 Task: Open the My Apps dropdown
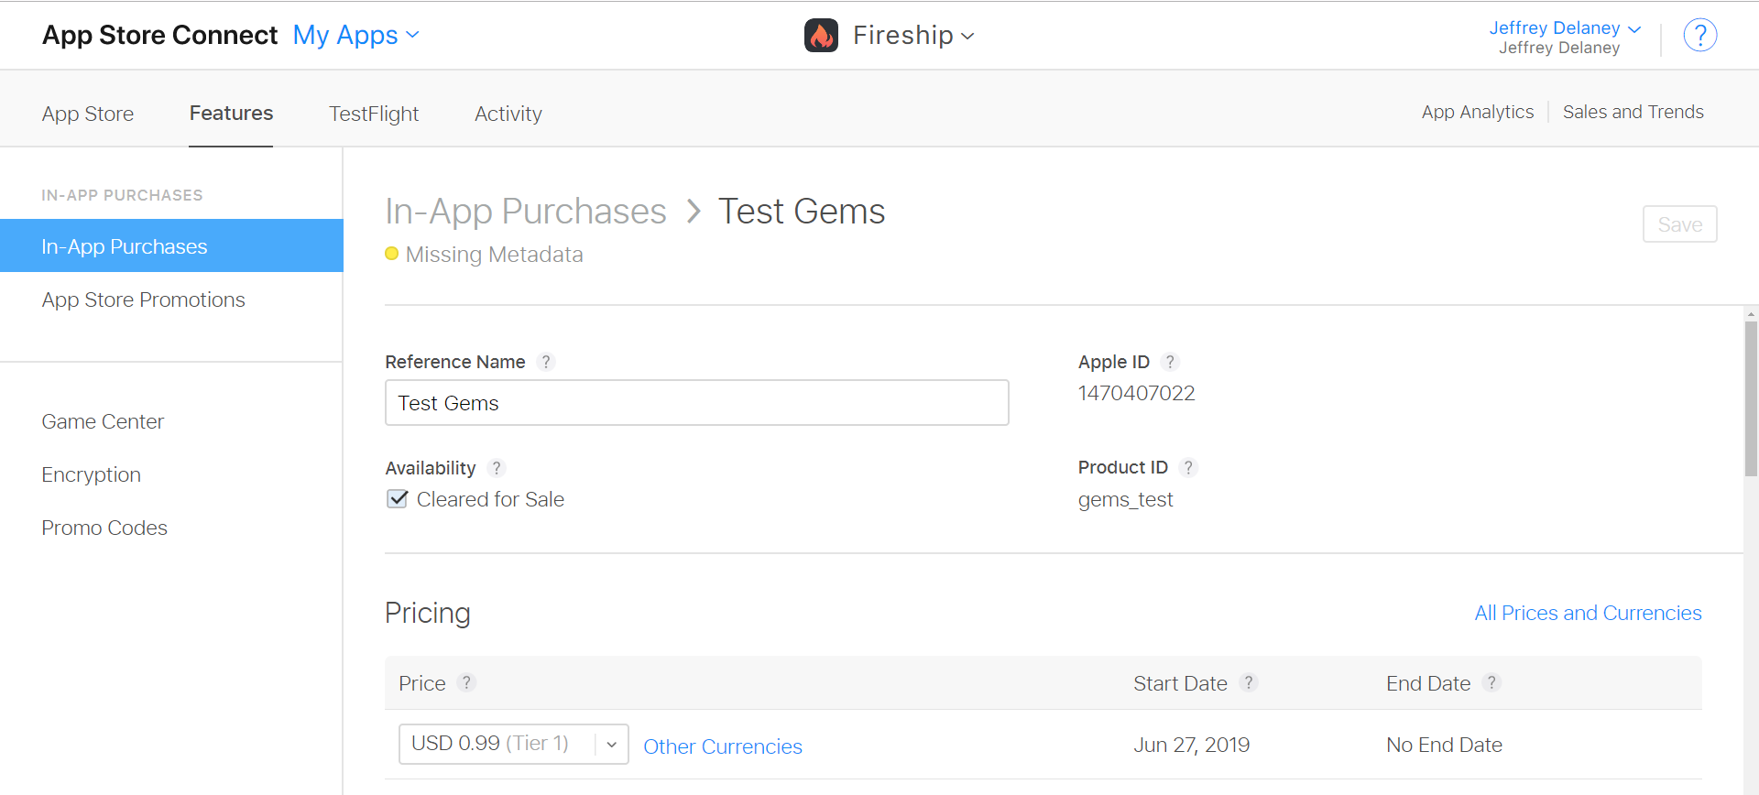[355, 35]
